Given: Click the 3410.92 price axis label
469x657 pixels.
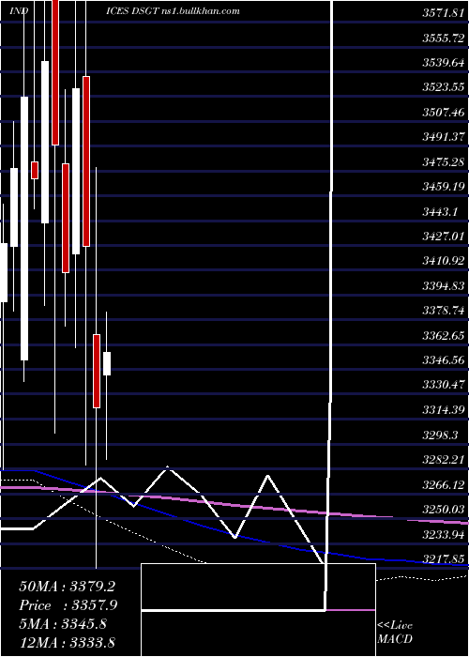Looking at the screenshot, I should 444,261.
